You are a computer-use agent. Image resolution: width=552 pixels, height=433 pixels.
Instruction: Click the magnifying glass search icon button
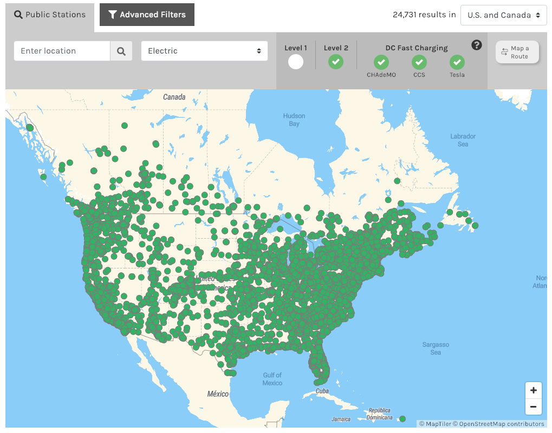[121, 51]
